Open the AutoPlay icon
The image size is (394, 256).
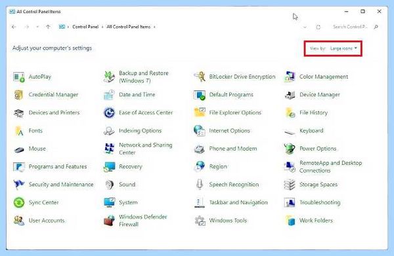19,77
